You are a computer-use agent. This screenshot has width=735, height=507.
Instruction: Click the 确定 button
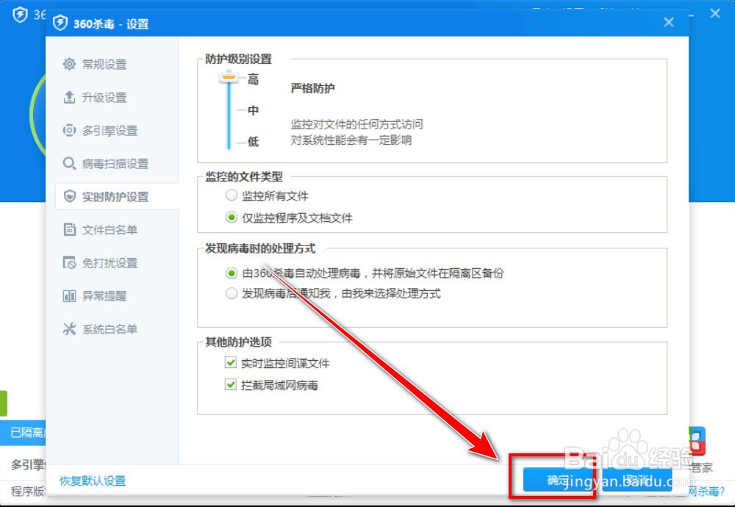(558, 480)
